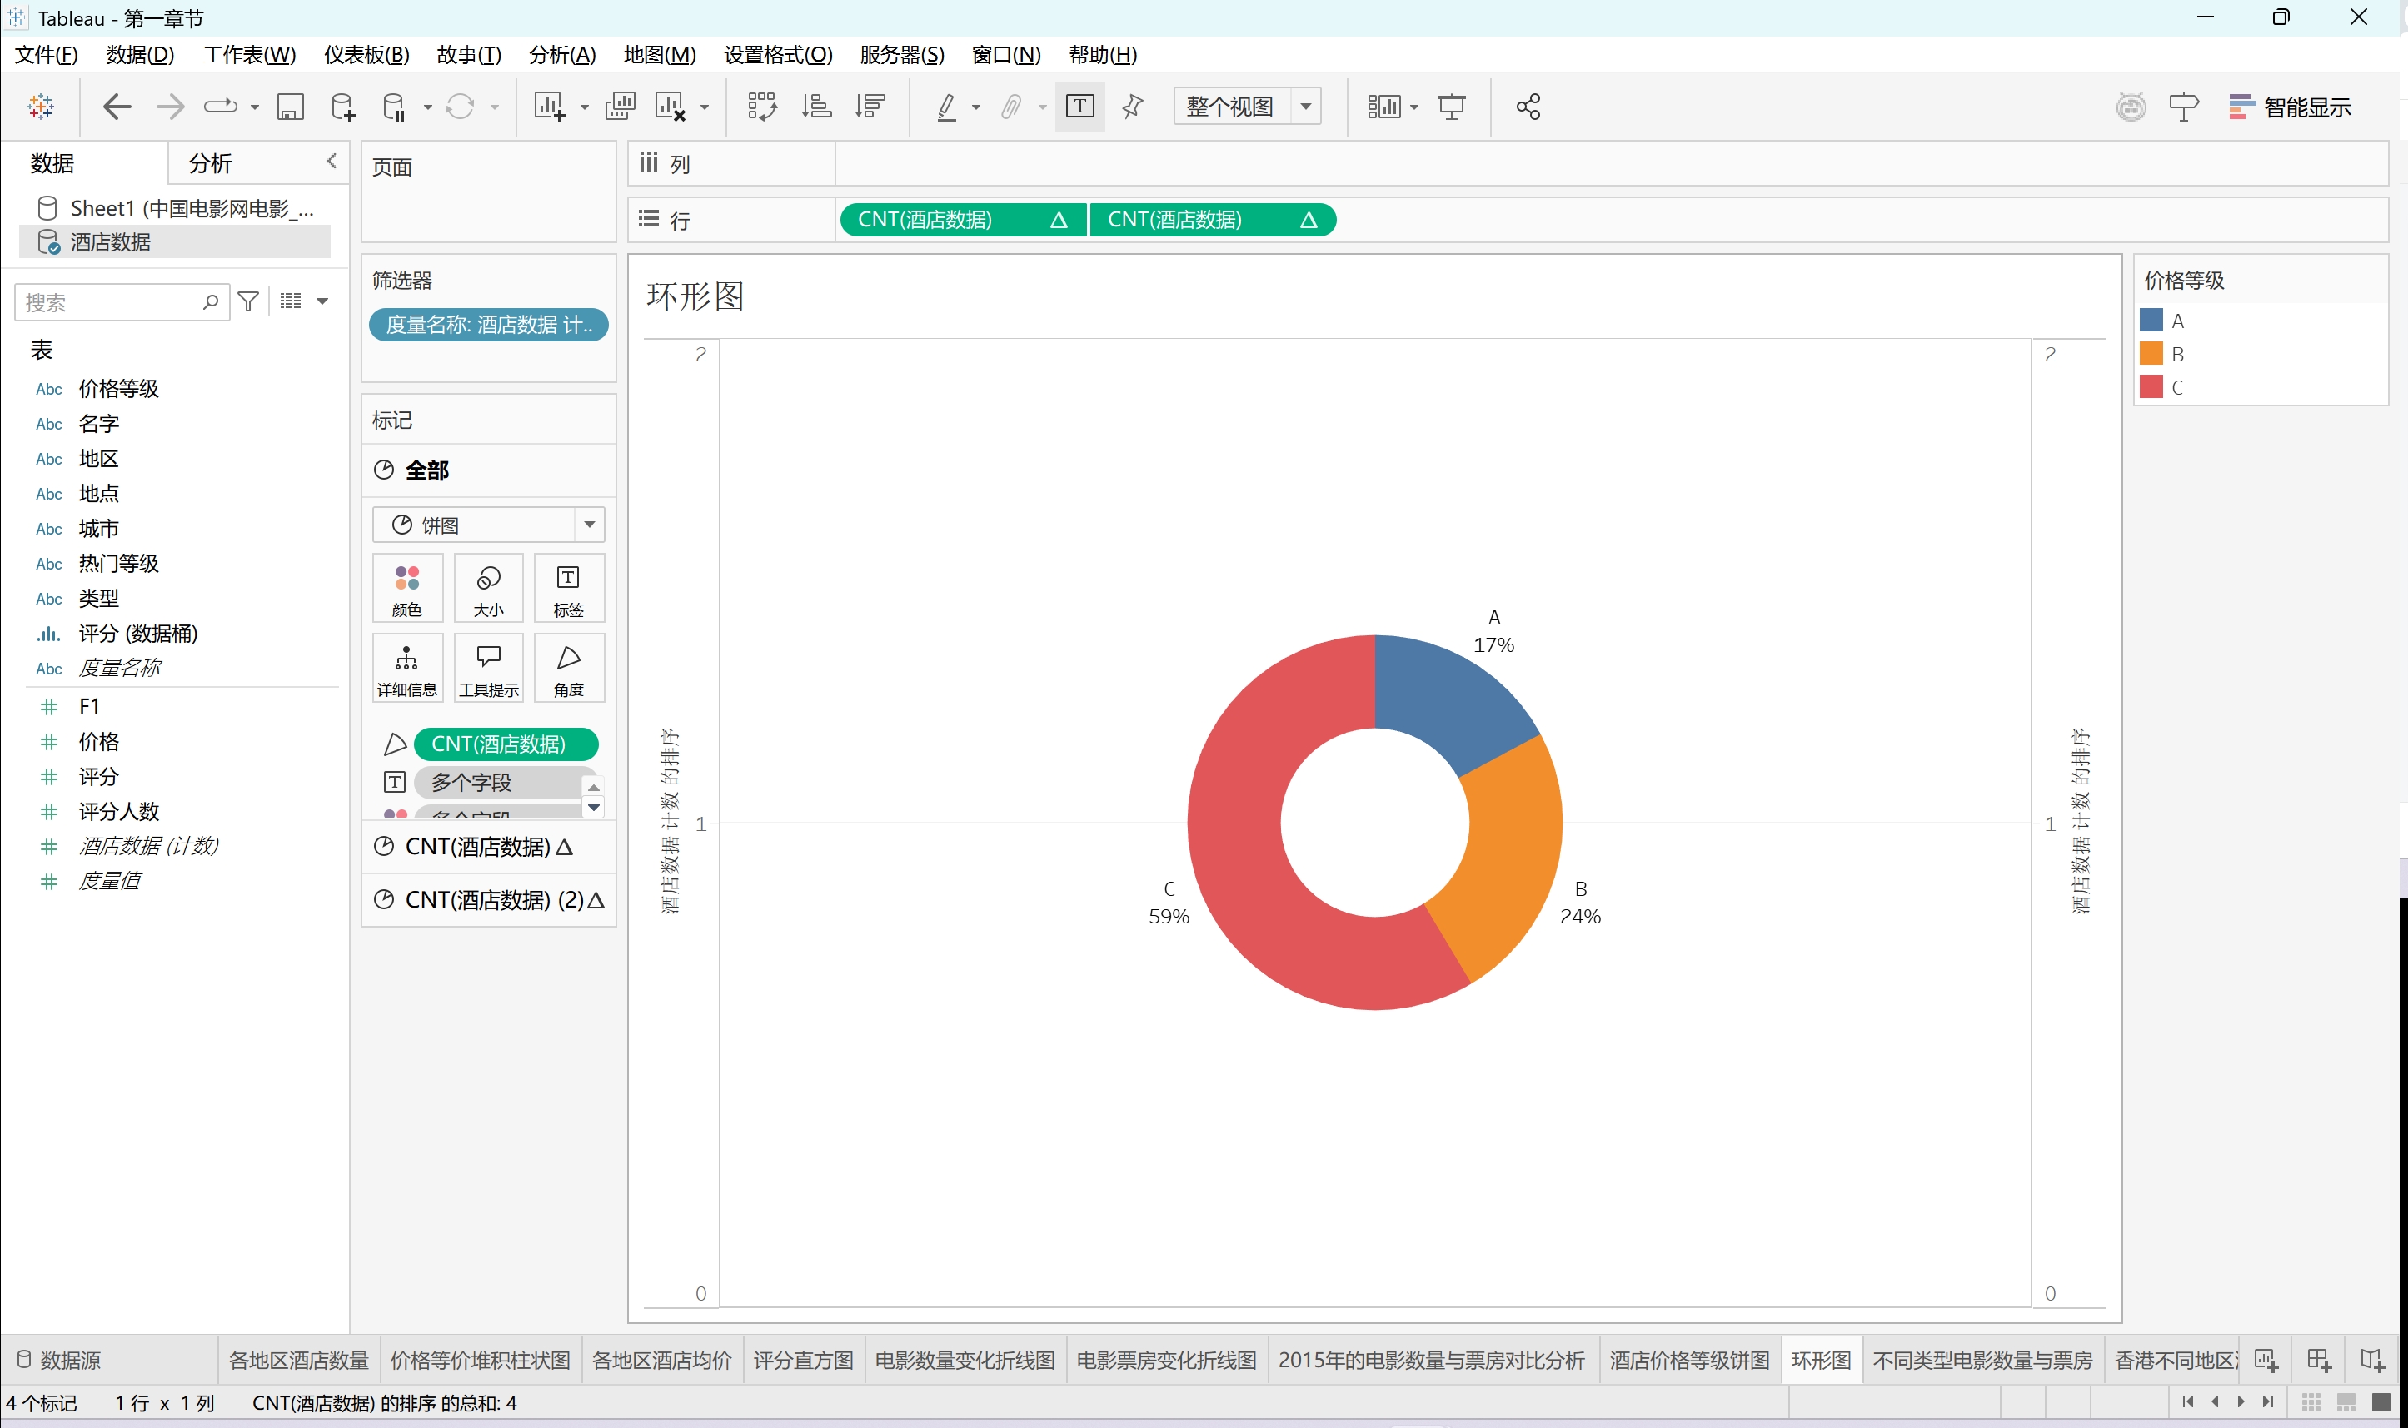Click the presentation mode icon
Viewport: 2408px width, 1428px height.
point(1451,107)
